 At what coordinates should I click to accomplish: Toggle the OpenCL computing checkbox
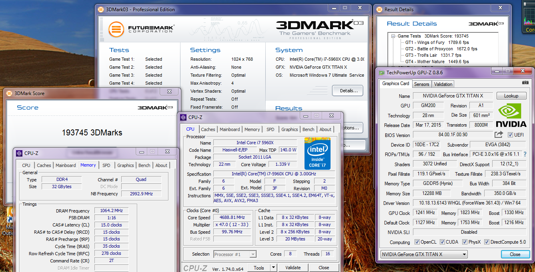417,242
